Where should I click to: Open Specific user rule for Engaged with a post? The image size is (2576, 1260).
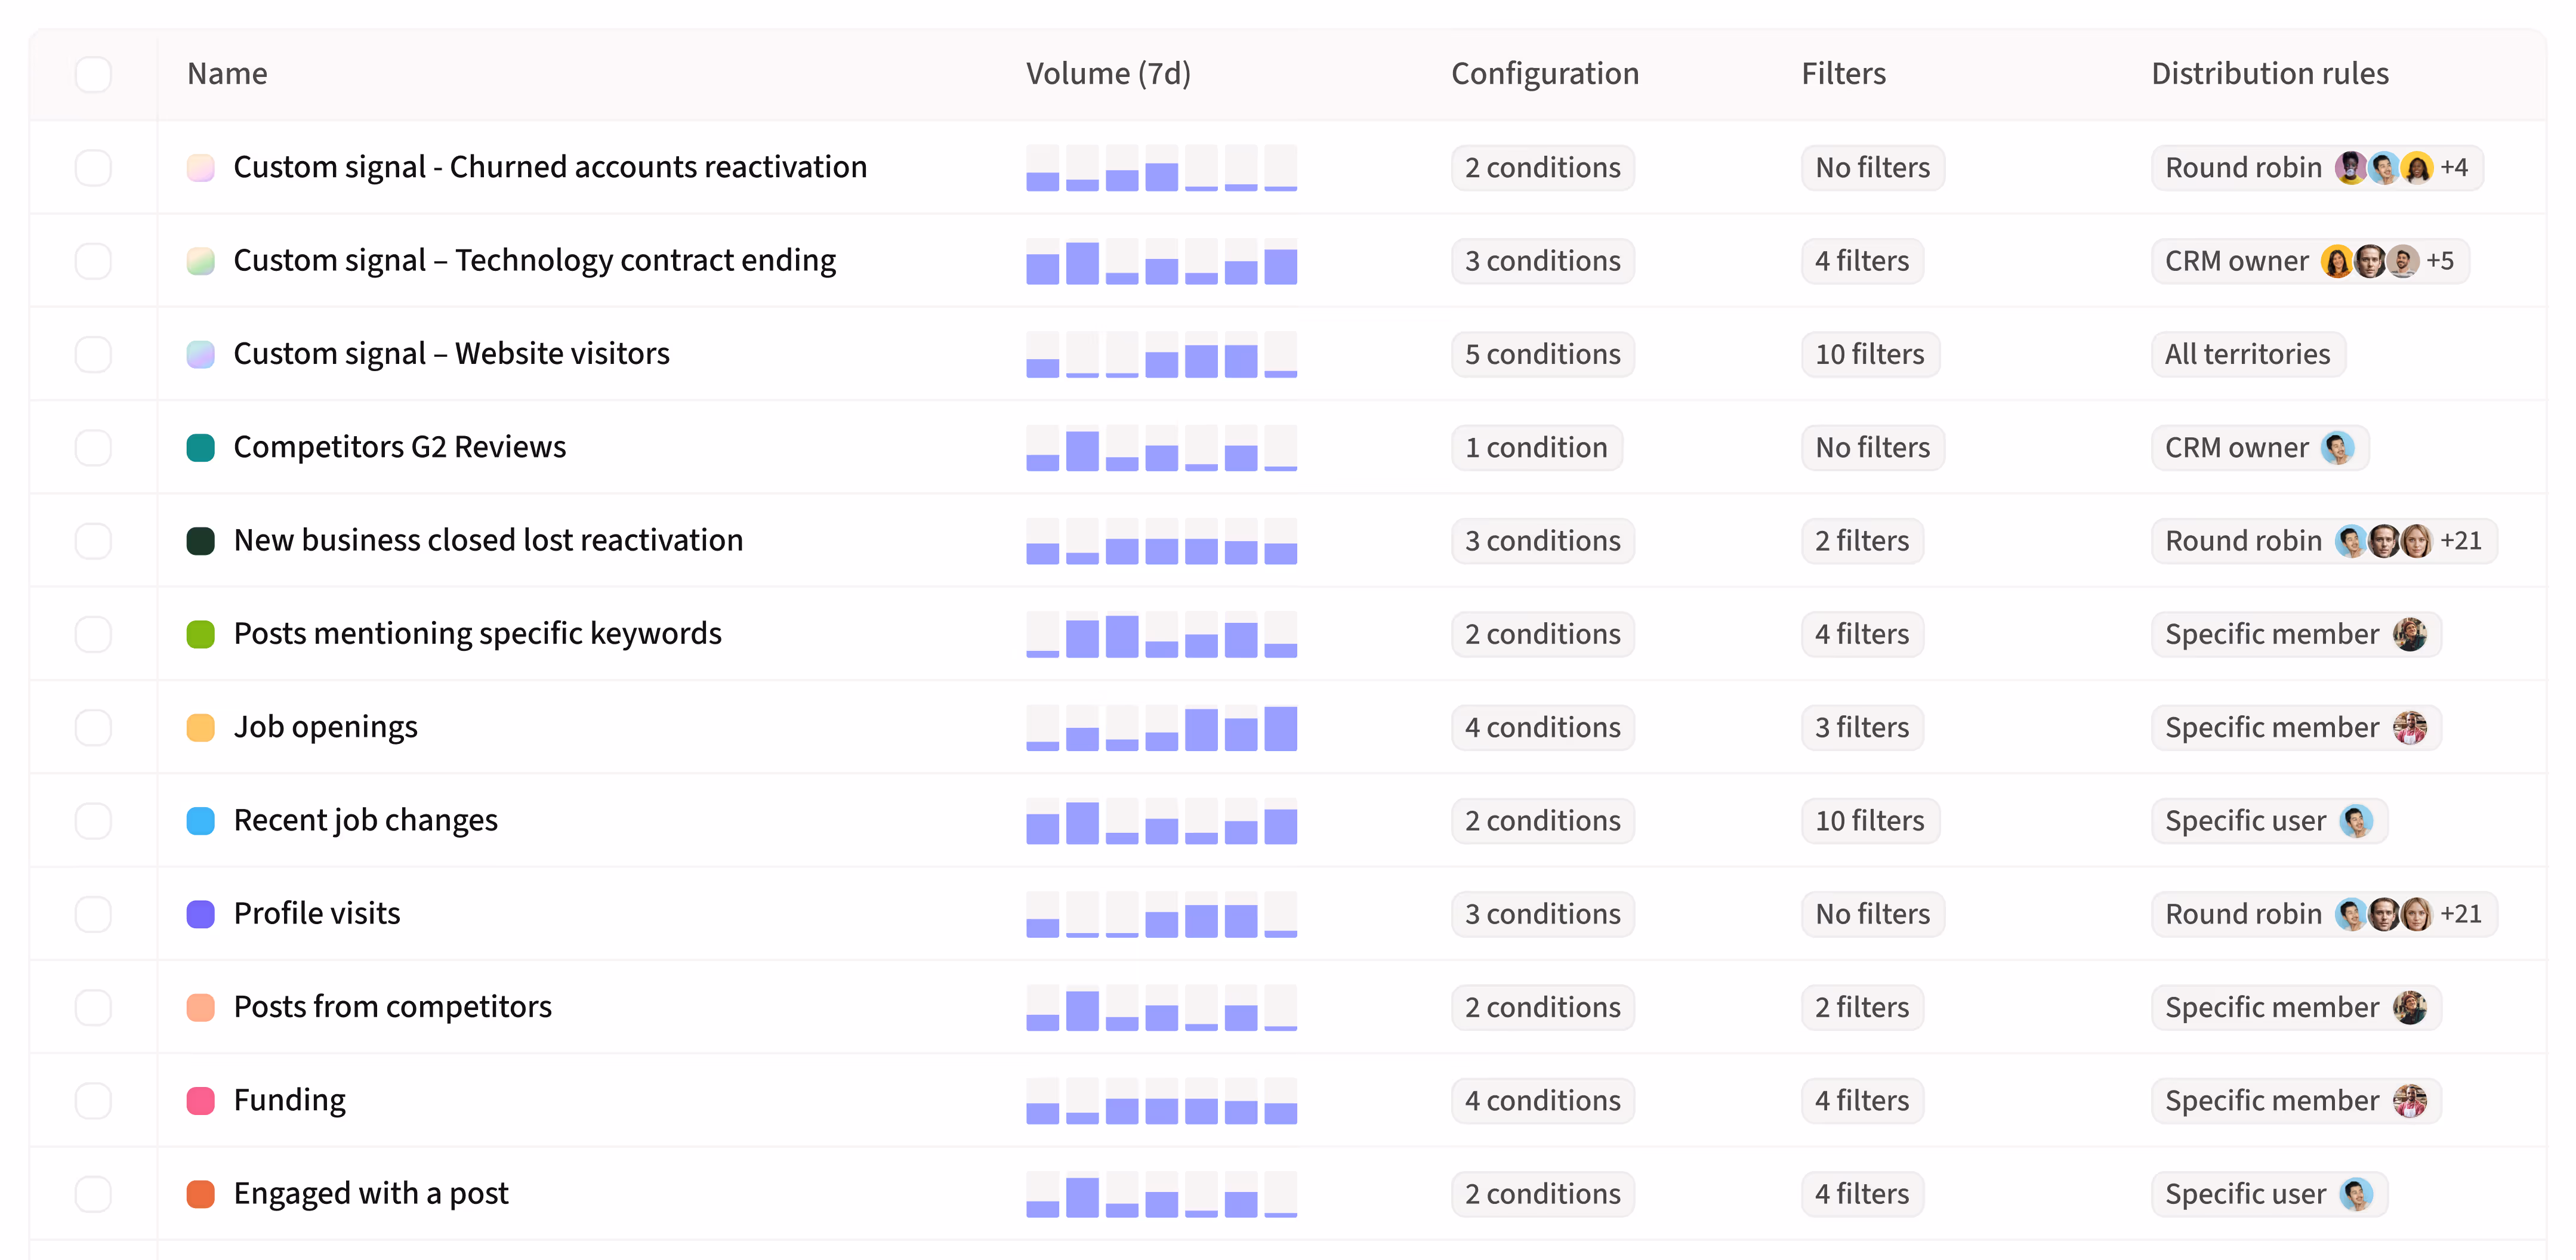pyautogui.click(x=2269, y=1194)
